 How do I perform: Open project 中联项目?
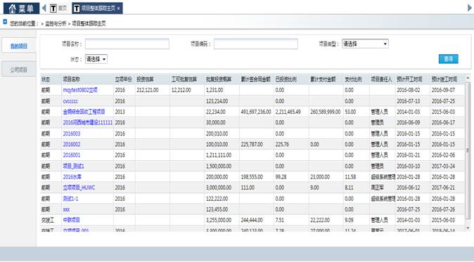click(71, 220)
